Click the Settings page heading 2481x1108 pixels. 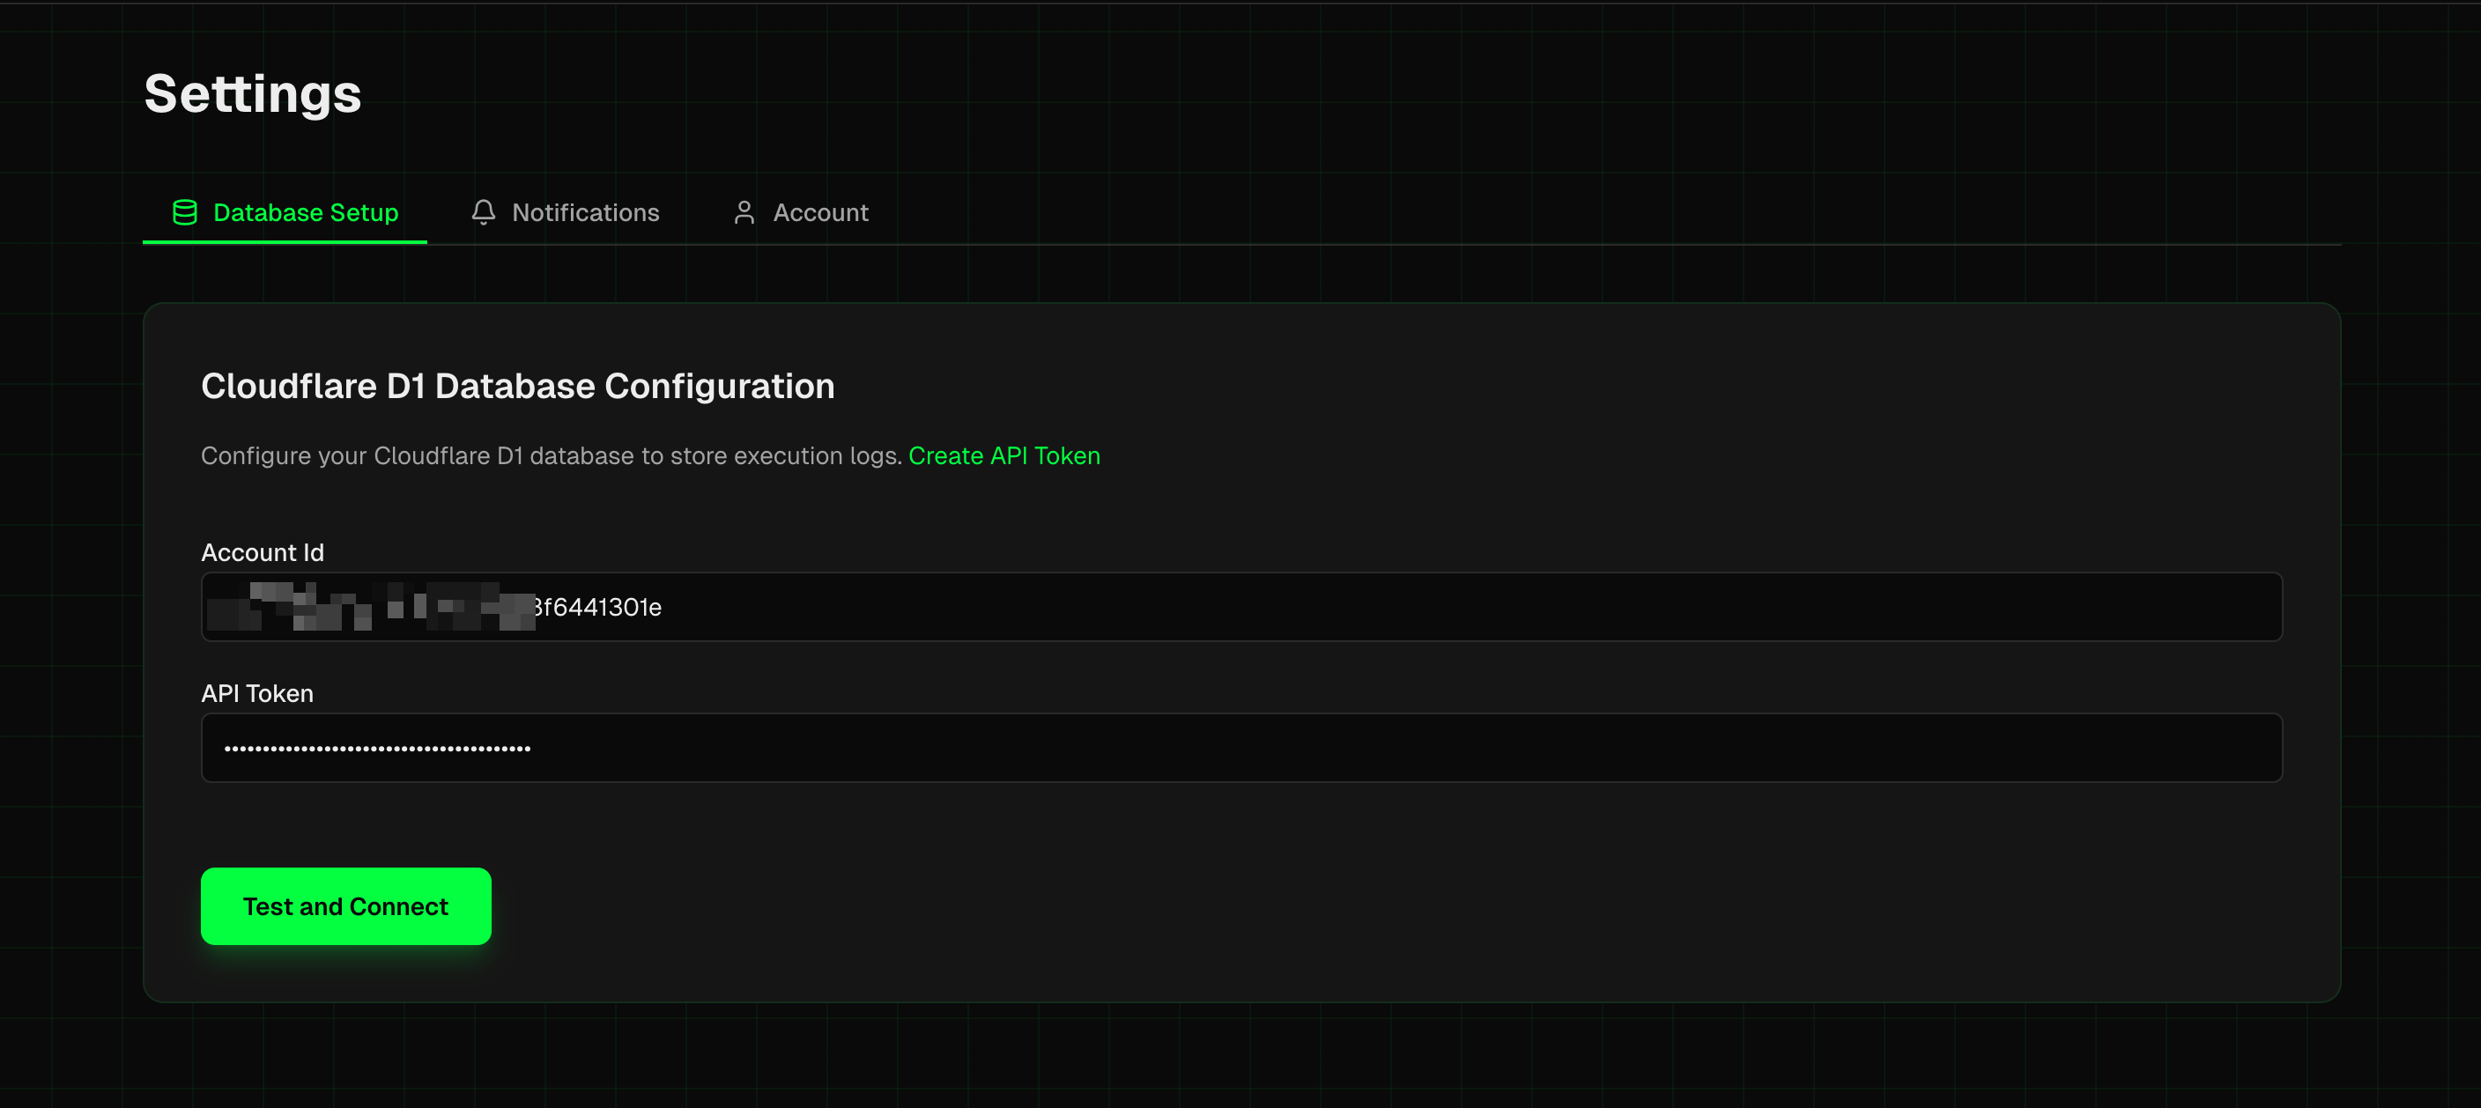252,93
